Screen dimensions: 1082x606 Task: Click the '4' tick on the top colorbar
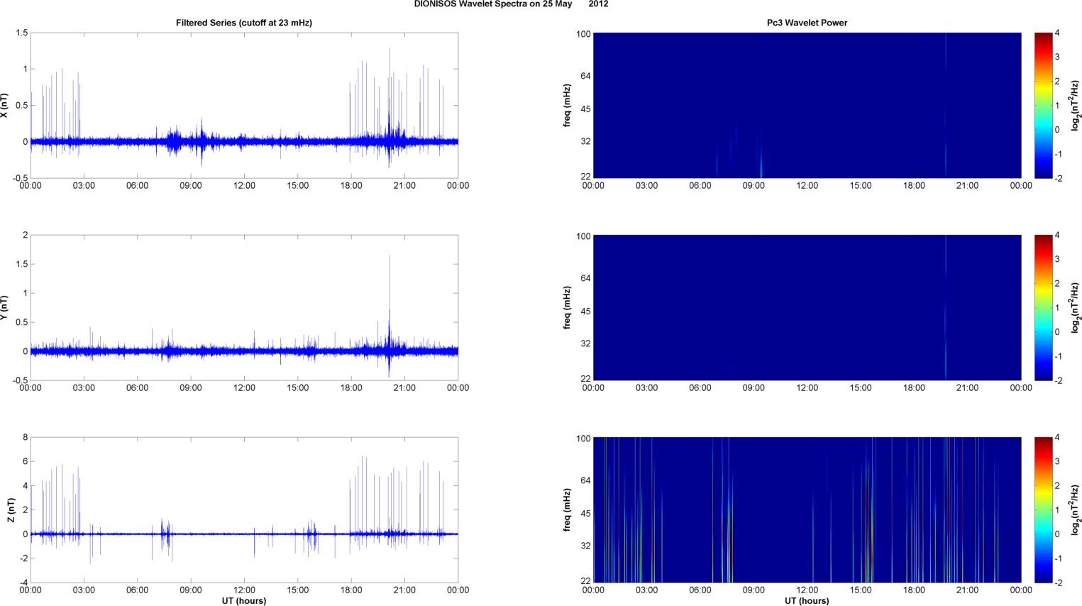[x=1057, y=33]
